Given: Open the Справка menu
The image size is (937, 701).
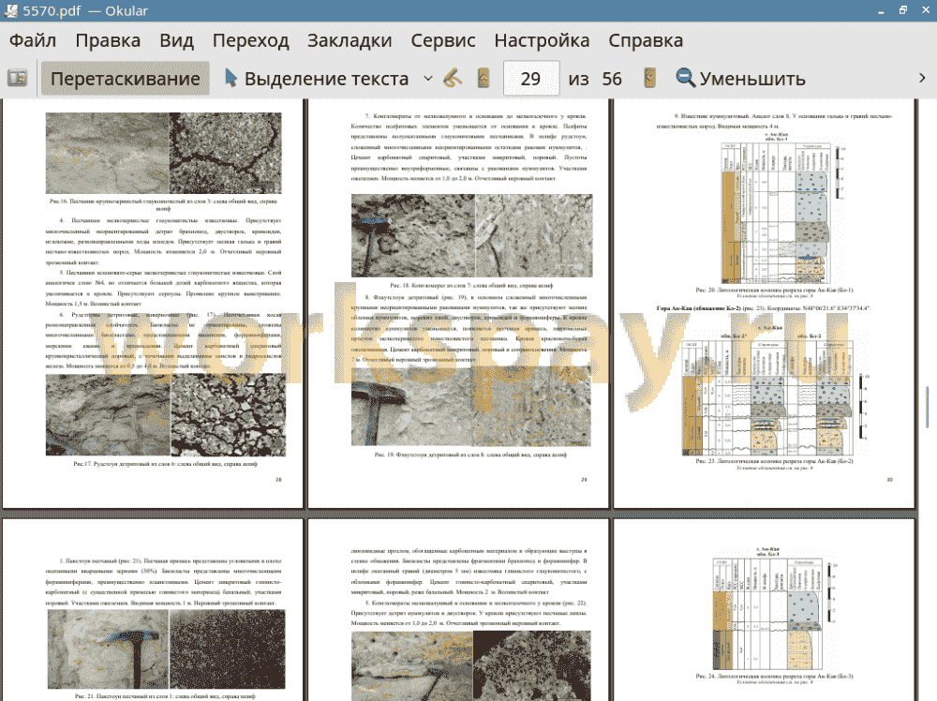Looking at the screenshot, I should (646, 40).
